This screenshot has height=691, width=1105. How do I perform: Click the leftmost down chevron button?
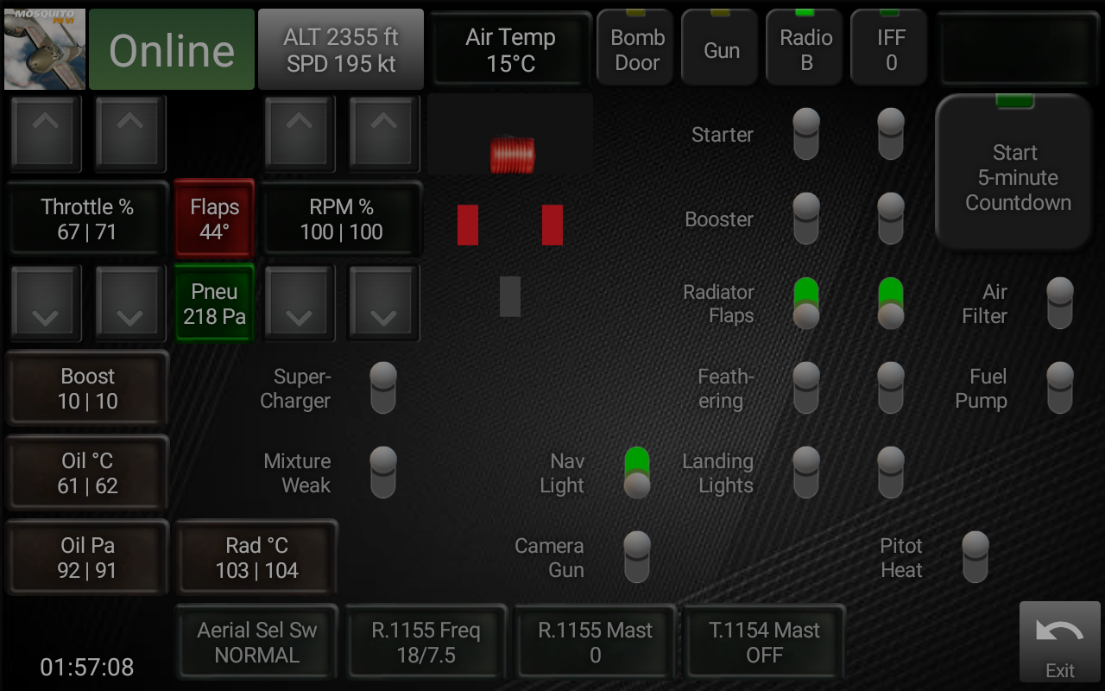(45, 303)
